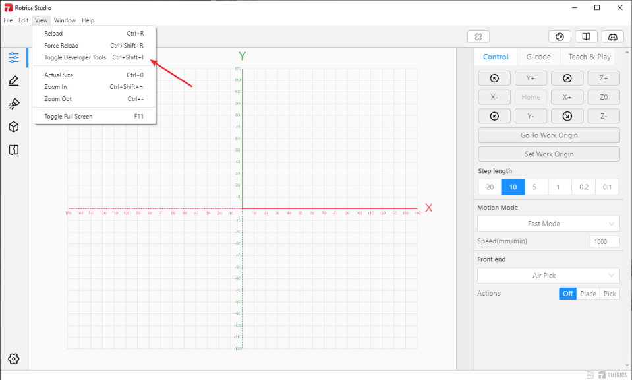Image resolution: width=632 pixels, height=380 pixels.
Task: Open the Help menu
Action: point(88,20)
